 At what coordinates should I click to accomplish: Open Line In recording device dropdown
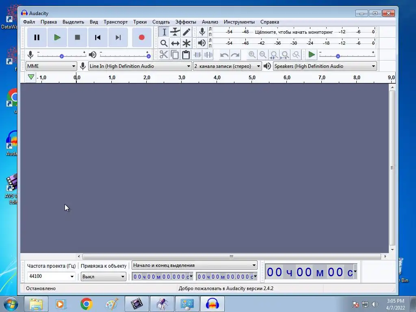click(140, 66)
